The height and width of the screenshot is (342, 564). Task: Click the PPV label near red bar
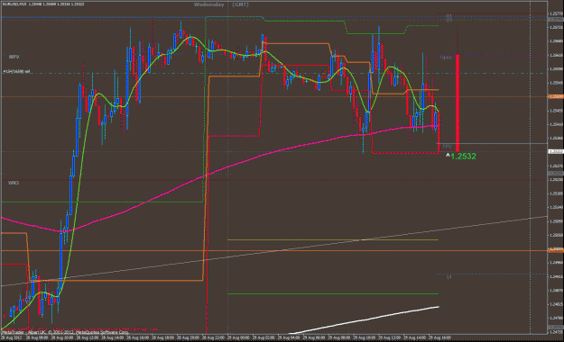[x=447, y=147]
